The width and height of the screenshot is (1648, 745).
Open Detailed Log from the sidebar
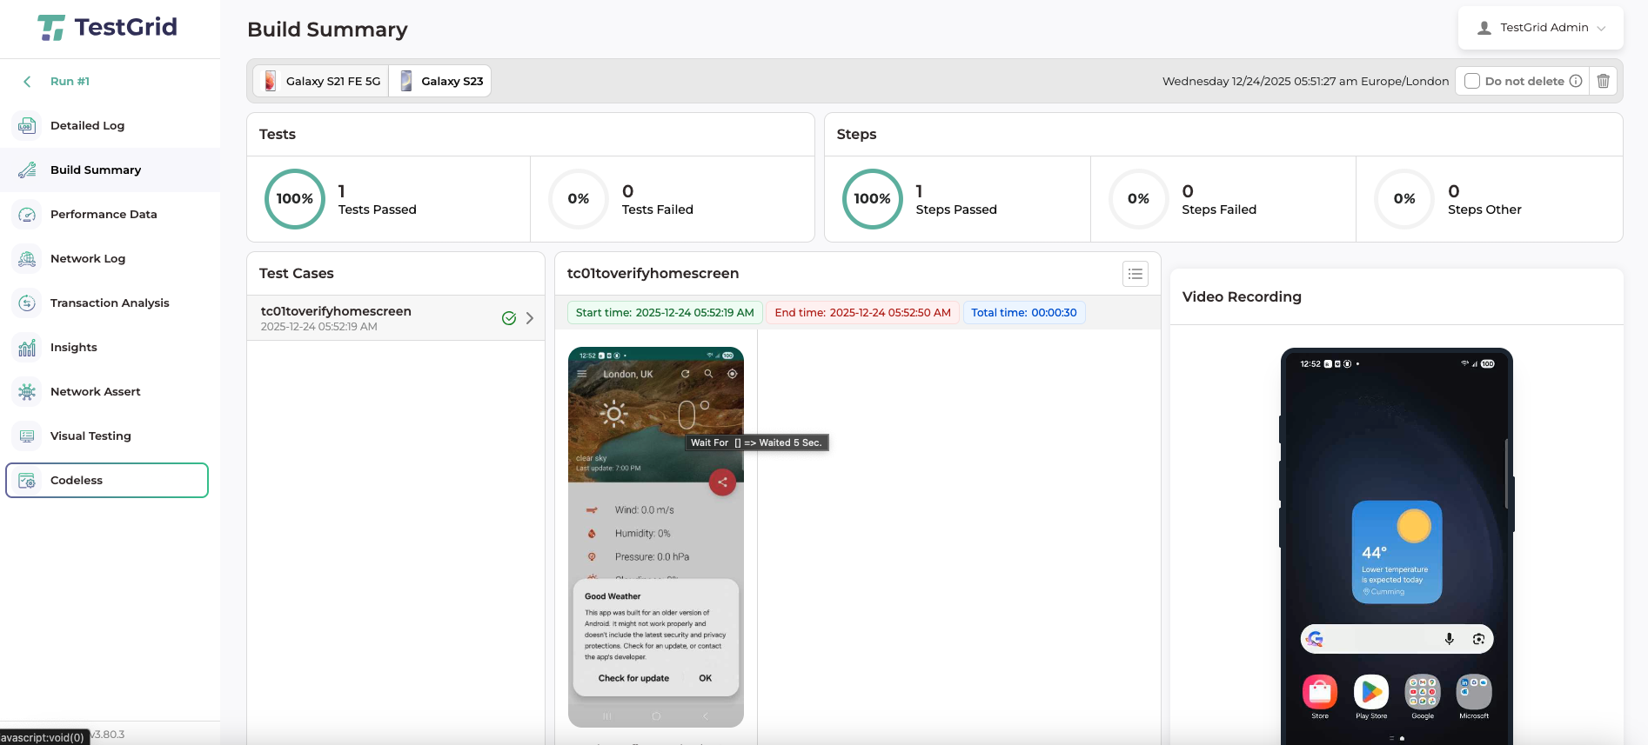tap(87, 126)
